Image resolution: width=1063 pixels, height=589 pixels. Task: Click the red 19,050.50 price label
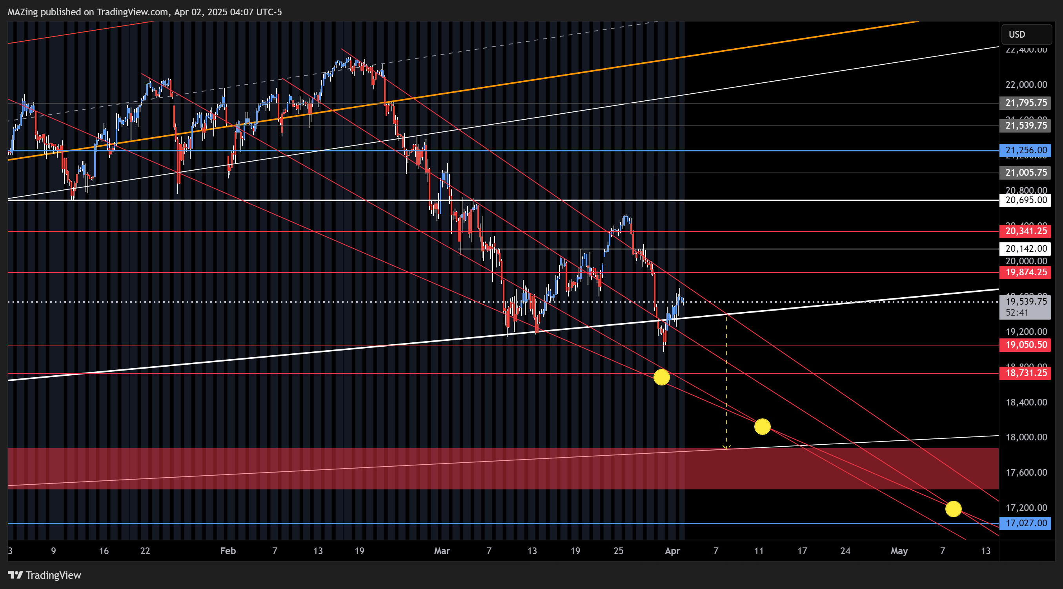point(1025,345)
